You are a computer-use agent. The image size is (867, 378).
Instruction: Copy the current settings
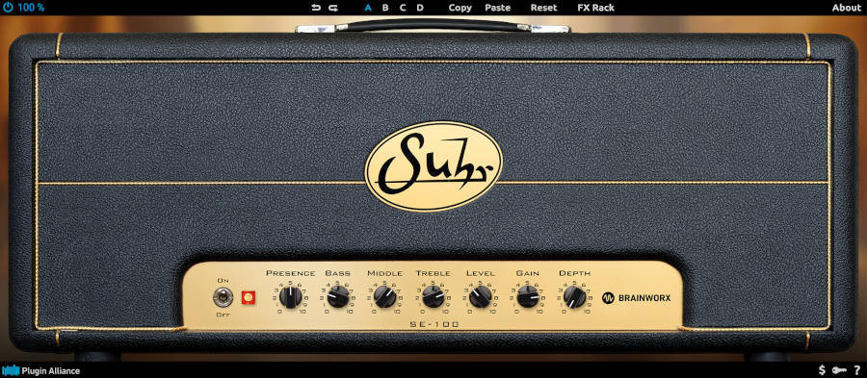click(460, 8)
